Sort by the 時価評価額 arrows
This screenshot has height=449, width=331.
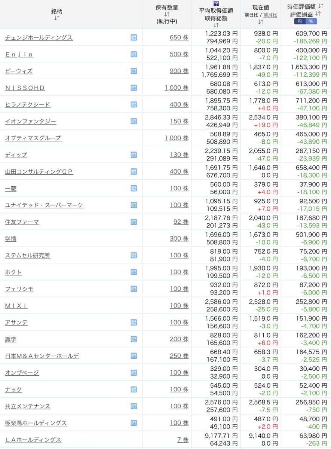coord(321,6)
